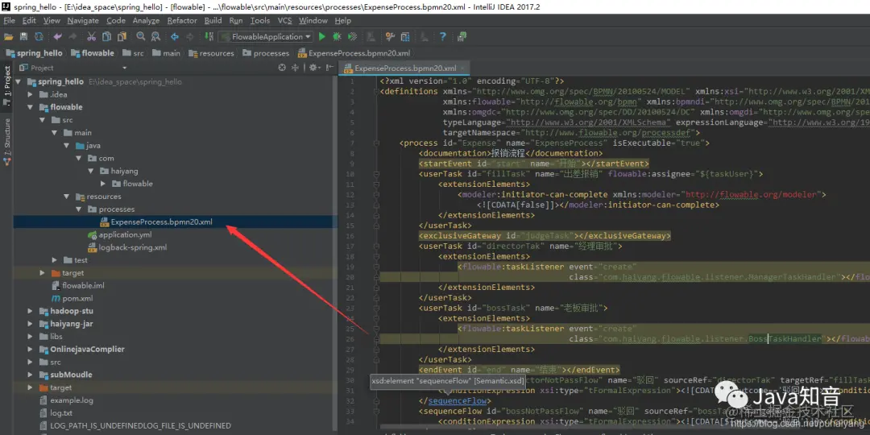Click the Save All toolbar icon
This screenshot has width=870, height=435.
click(x=24, y=36)
